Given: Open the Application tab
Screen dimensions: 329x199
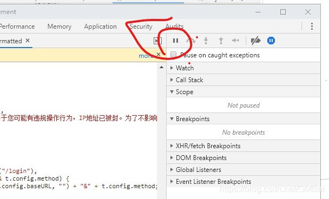Looking at the screenshot, I should 100,26.
